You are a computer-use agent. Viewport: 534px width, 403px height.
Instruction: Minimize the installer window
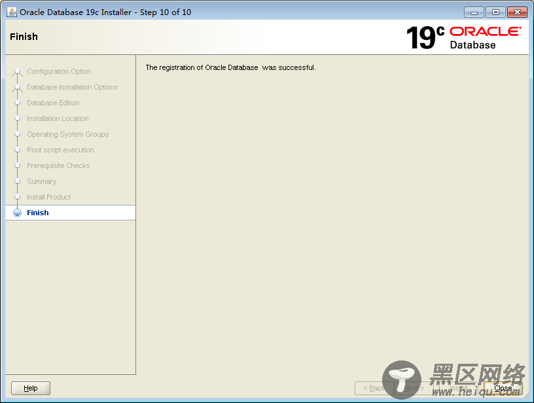[x=474, y=12]
